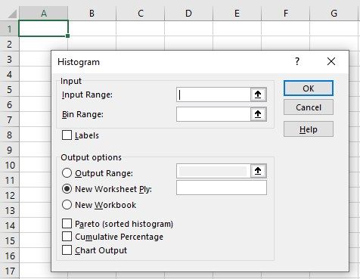
Task: Click the Output options group label
Action: tap(91, 157)
